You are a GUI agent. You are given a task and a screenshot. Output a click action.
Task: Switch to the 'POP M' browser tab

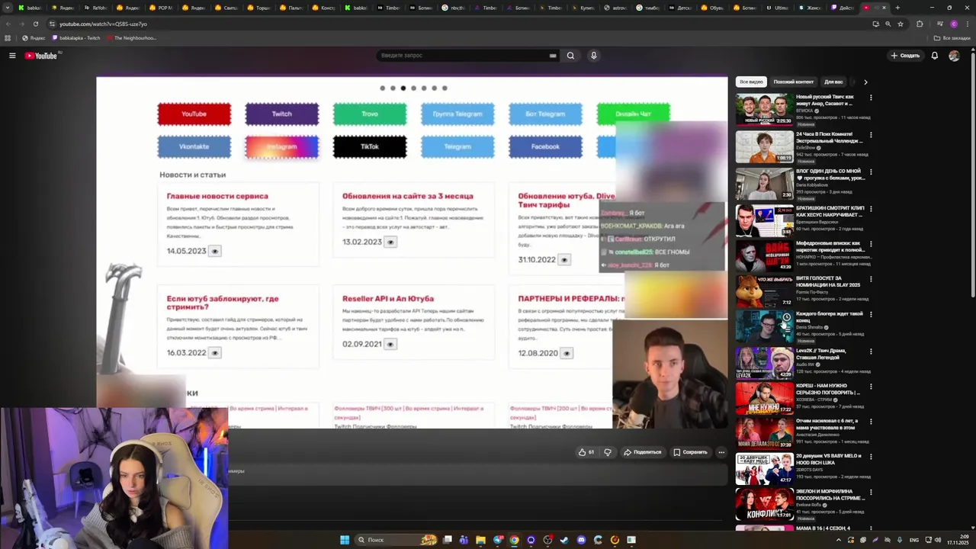click(160, 8)
